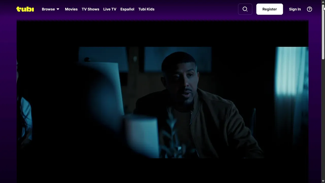
Task: Click the video player area
Action: (162, 102)
